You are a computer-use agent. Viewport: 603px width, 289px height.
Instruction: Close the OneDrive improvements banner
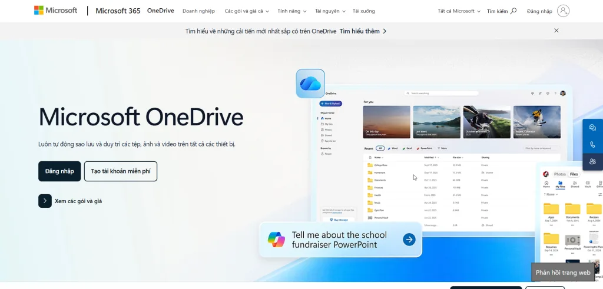click(556, 31)
